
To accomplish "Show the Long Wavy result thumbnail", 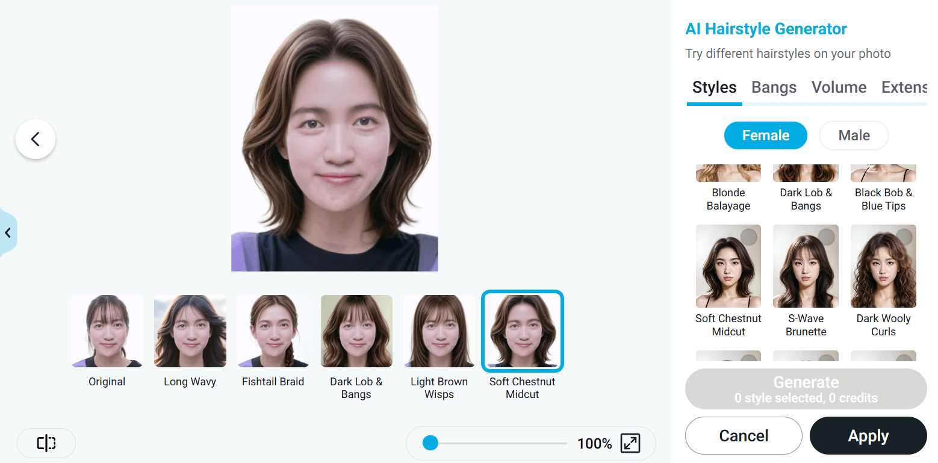I will [x=190, y=332].
